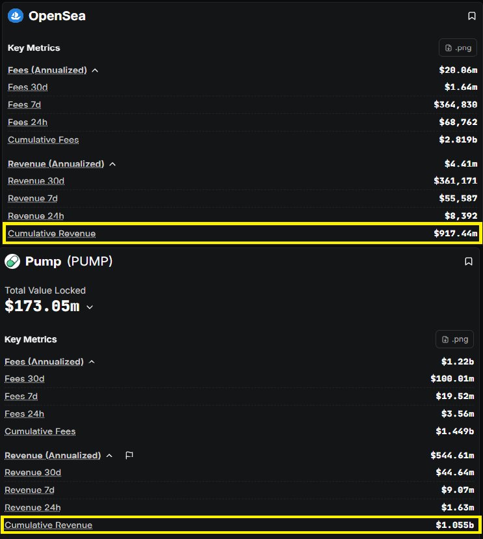This screenshot has width=483, height=539.
Task: Collapse OpenSea Revenue (Annualized) section
Action: point(112,164)
